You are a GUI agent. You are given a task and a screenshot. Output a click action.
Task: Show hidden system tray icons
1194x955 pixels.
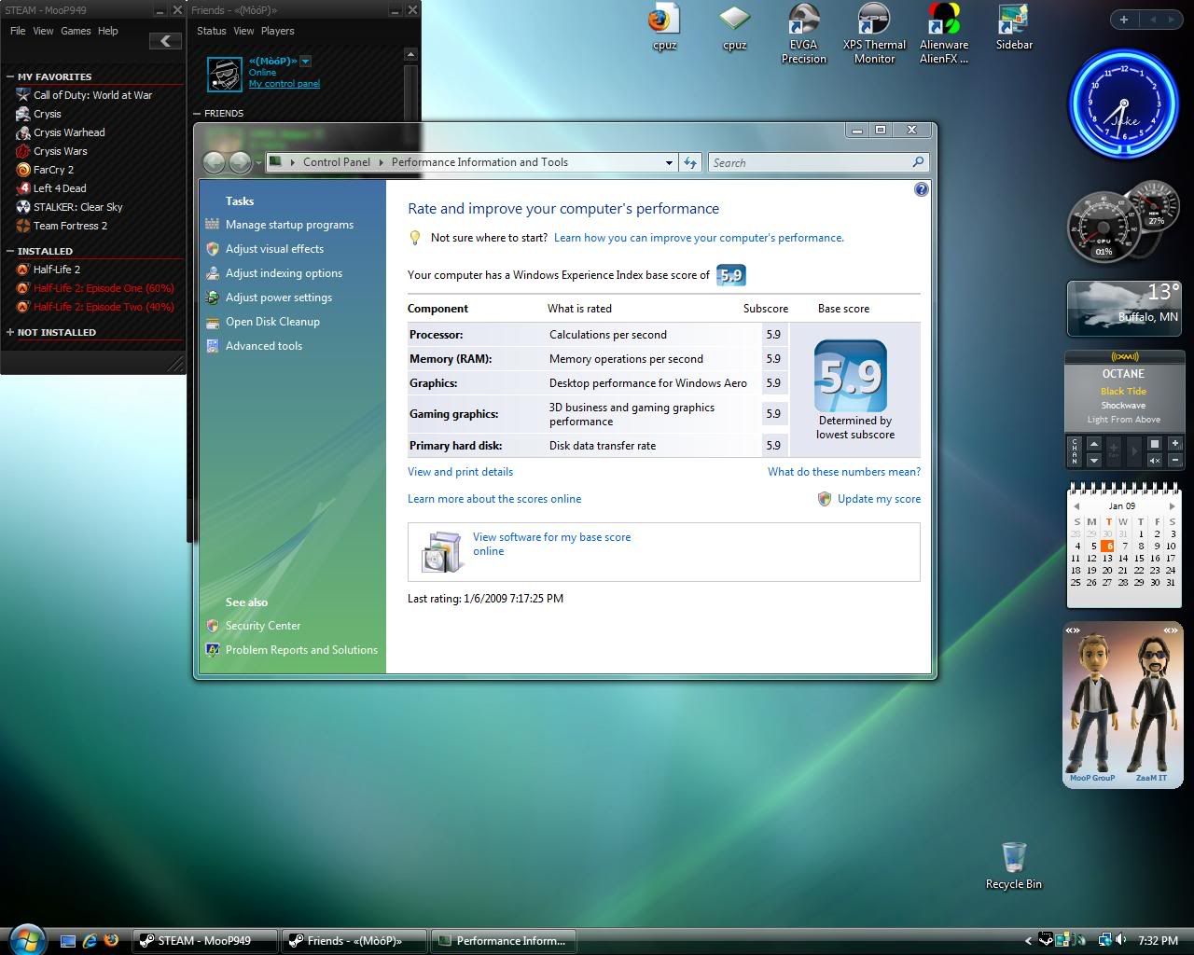pos(1028,940)
